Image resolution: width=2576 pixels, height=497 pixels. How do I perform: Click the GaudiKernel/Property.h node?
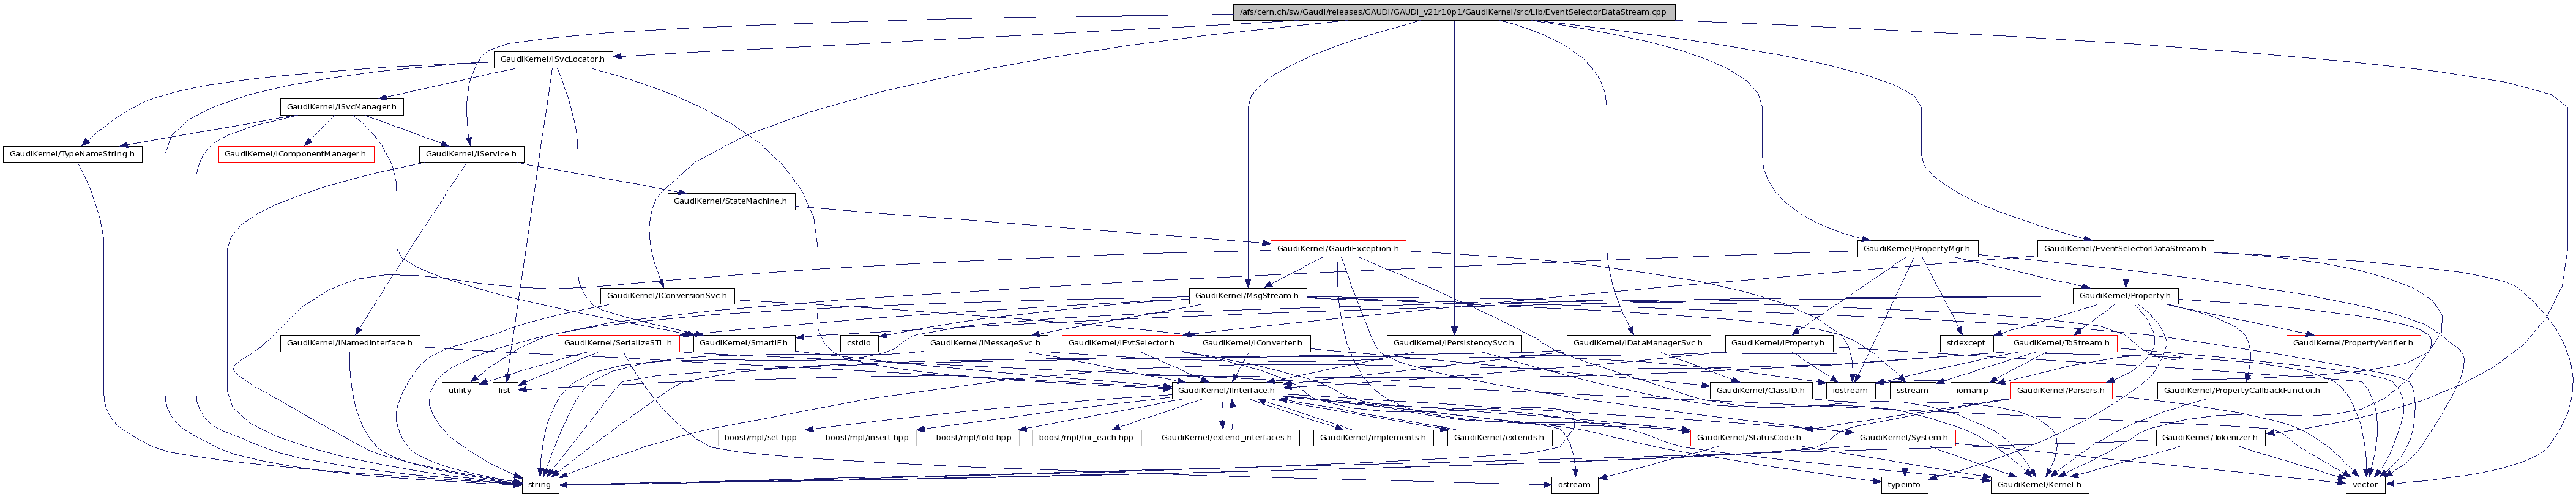click(x=2124, y=295)
